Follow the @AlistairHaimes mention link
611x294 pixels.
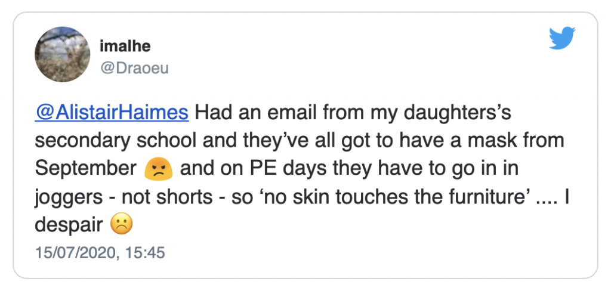click(112, 113)
